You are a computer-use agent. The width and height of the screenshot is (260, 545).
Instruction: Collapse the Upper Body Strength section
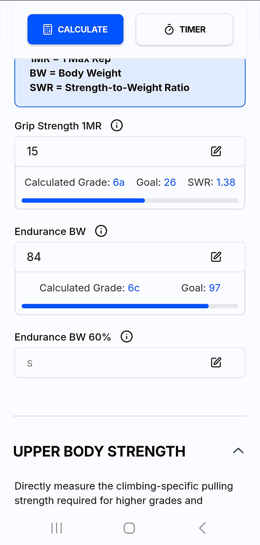point(238,451)
